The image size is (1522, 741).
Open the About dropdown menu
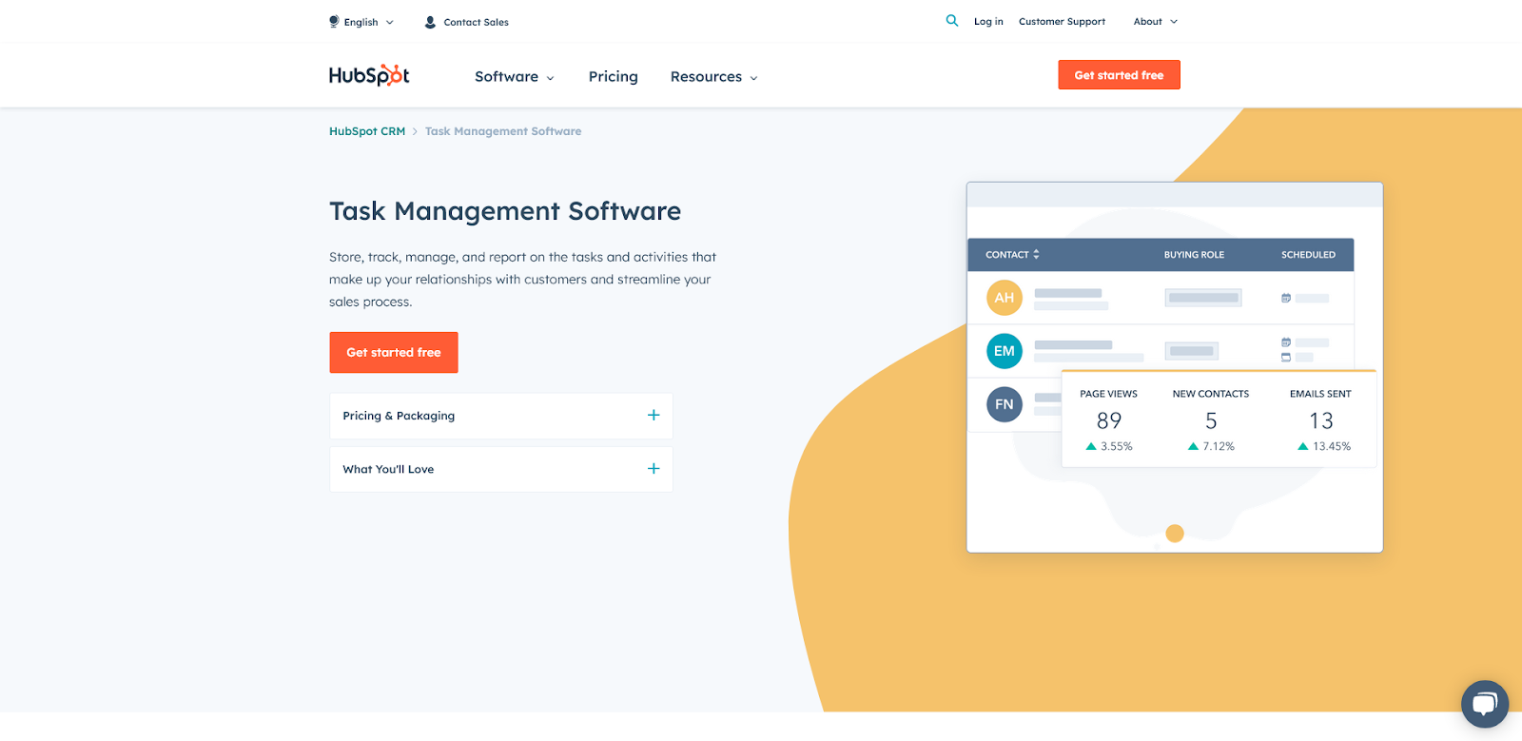(x=1156, y=22)
